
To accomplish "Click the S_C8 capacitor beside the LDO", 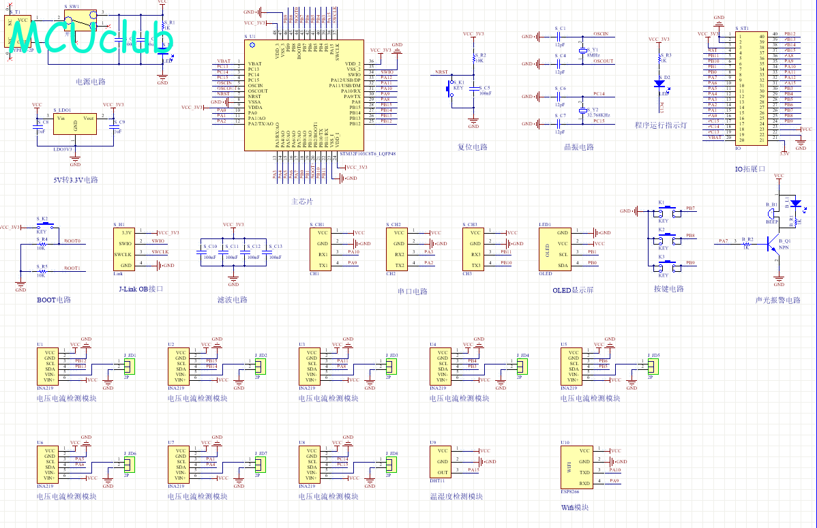I will tap(36, 127).
